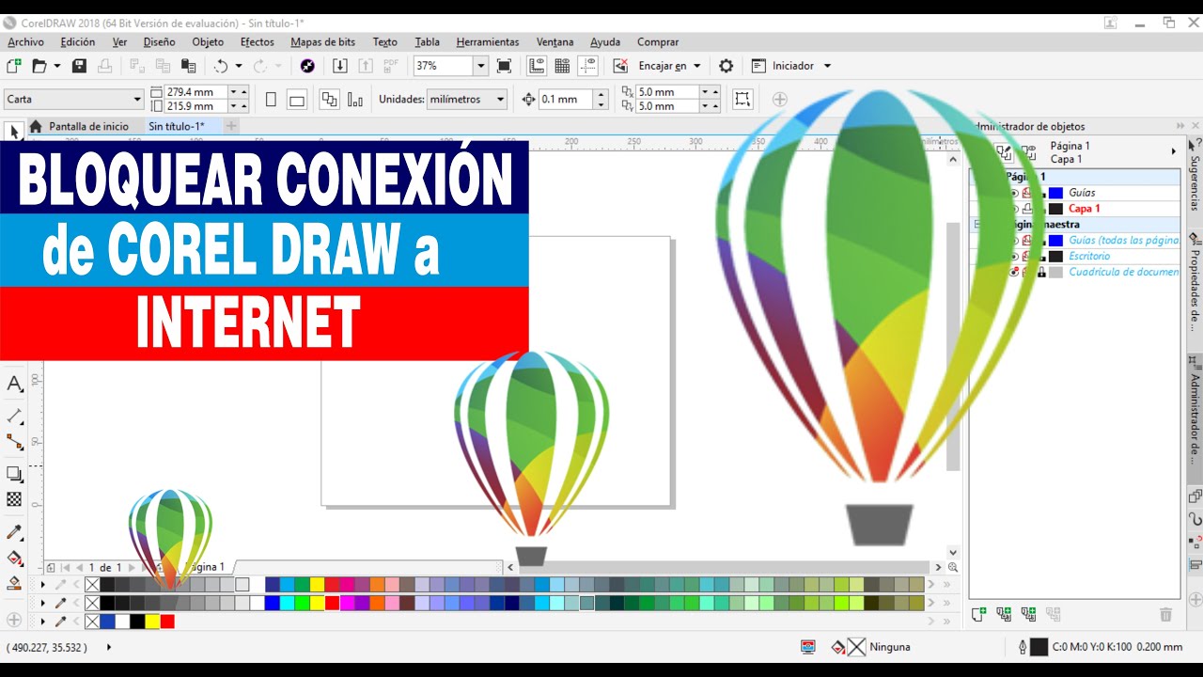Click the New Layer icon in Object Manager

[x=978, y=614]
